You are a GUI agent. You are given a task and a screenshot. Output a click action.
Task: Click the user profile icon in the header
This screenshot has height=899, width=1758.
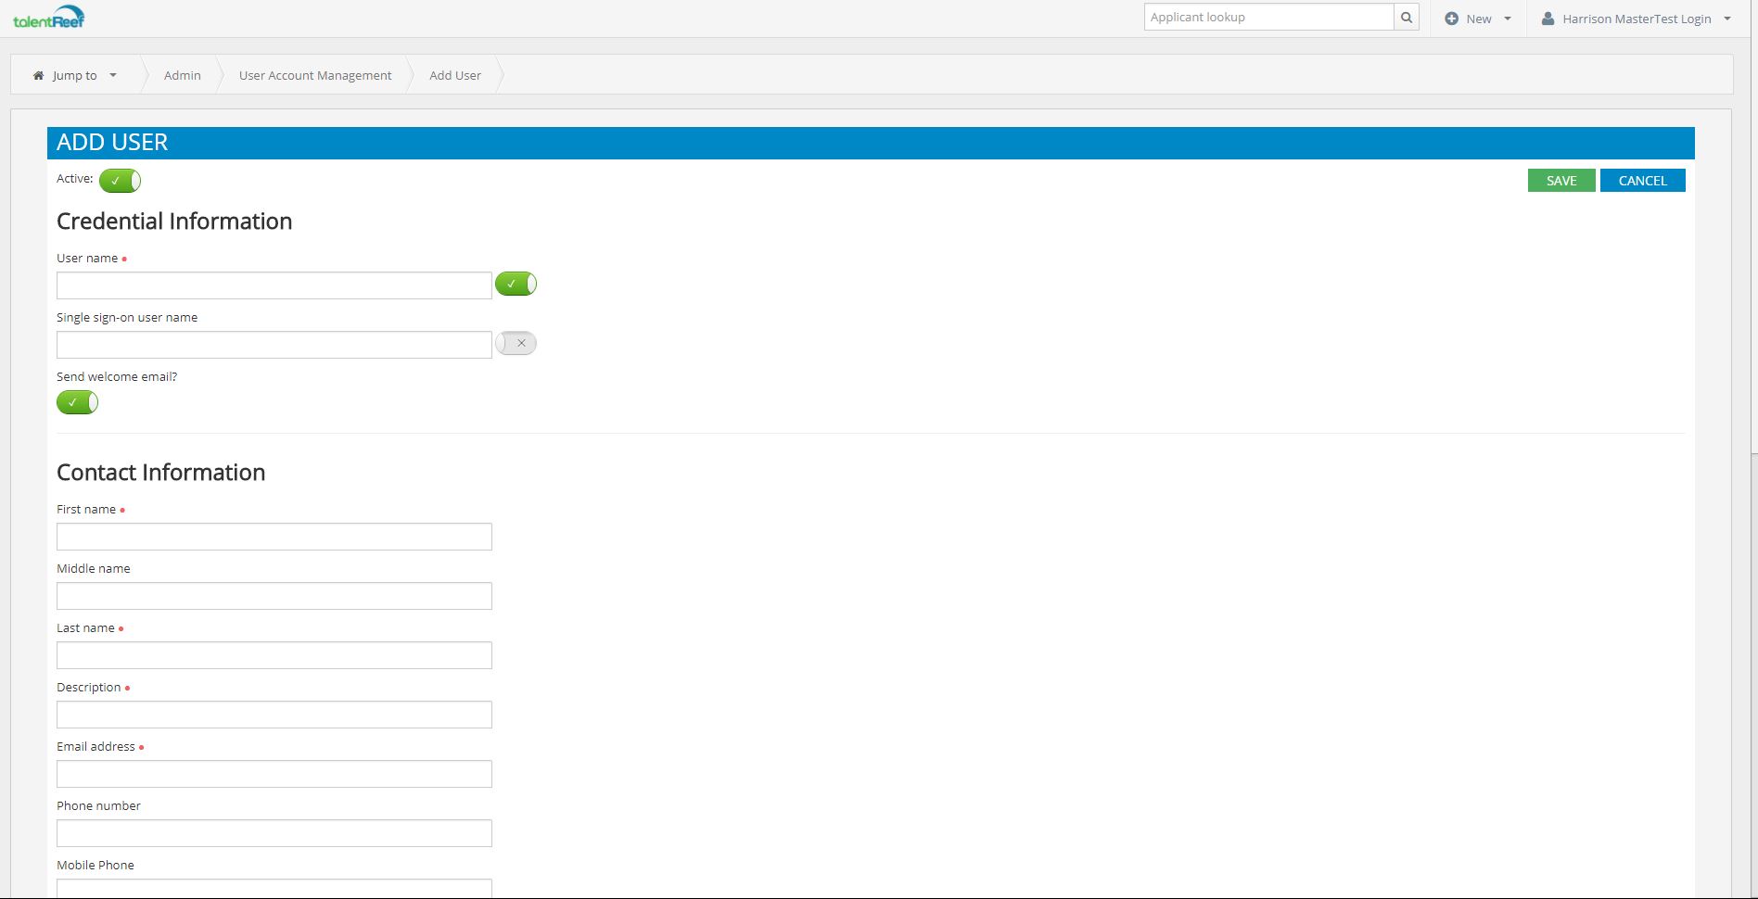coord(1547,18)
